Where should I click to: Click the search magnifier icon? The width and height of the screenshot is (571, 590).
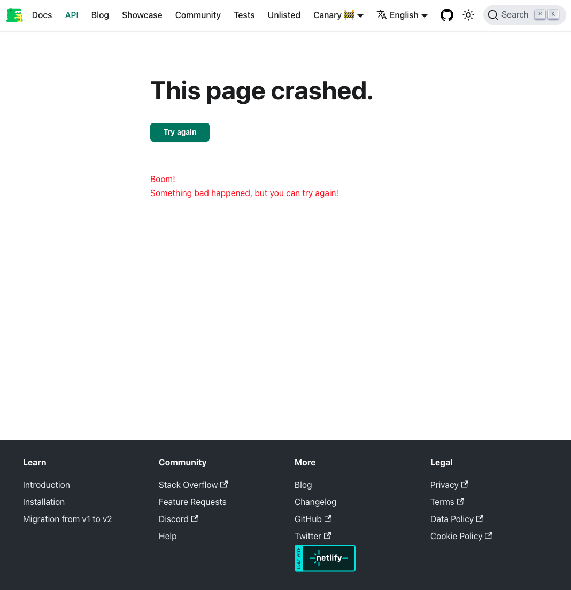(493, 15)
